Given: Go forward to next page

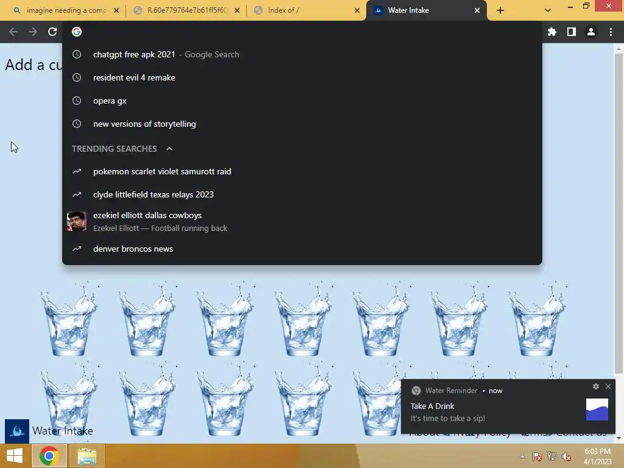Looking at the screenshot, I should tap(33, 32).
